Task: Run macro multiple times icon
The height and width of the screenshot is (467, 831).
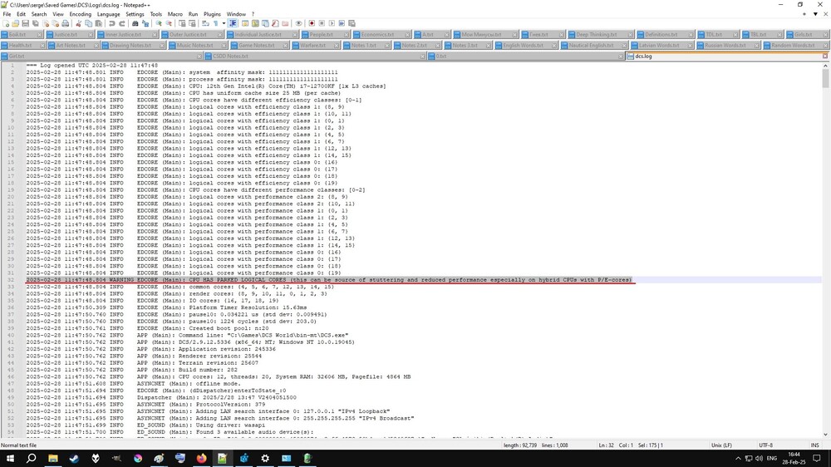Action: [x=342, y=23]
